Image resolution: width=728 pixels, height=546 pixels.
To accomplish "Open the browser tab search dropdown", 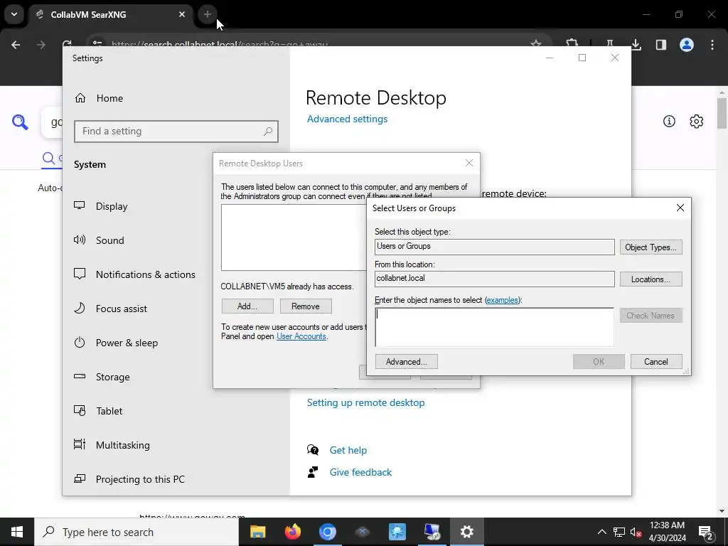I will tap(14, 14).
